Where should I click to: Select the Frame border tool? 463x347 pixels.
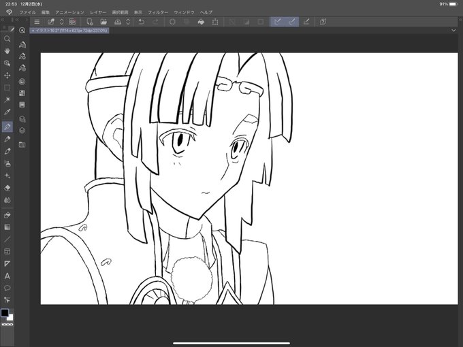click(7, 251)
